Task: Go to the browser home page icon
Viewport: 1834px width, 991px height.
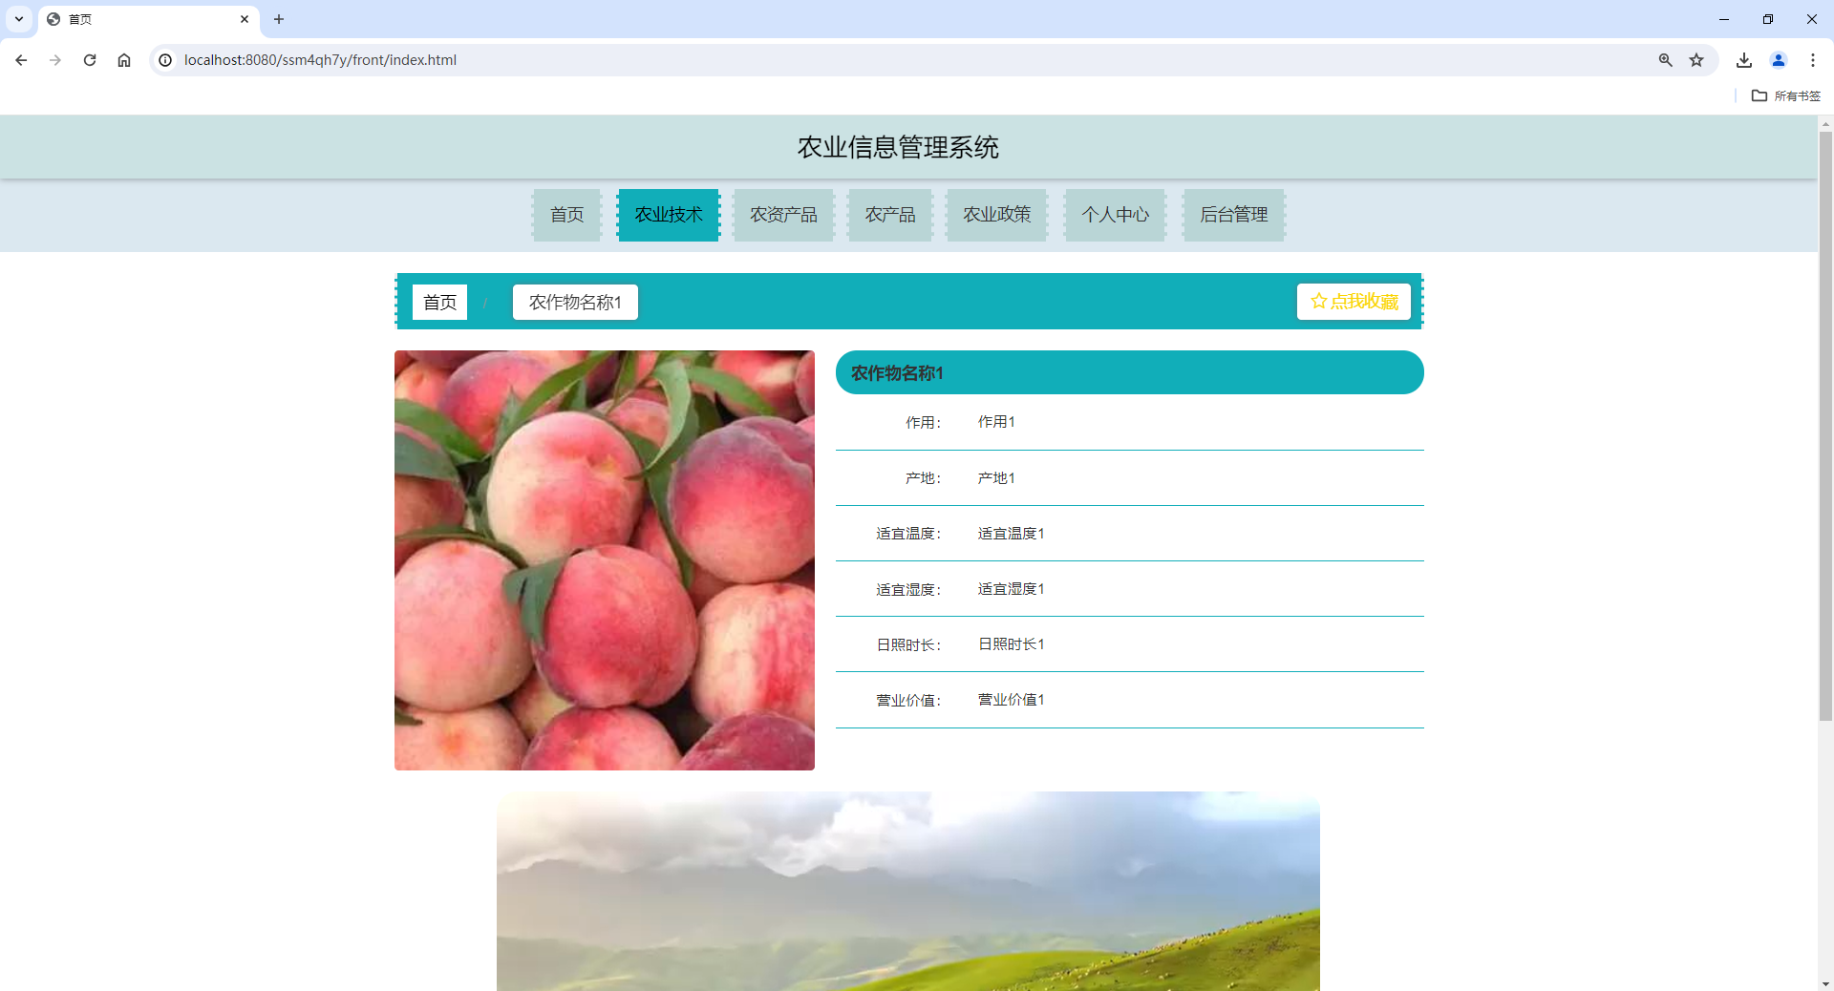Action: 123,59
